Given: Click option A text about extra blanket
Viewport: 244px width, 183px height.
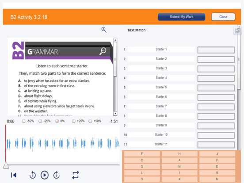Looking at the screenshot, I should tap(57, 81).
